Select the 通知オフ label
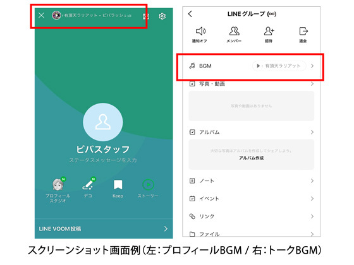The width and height of the screenshot is (354, 265). coord(200,41)
